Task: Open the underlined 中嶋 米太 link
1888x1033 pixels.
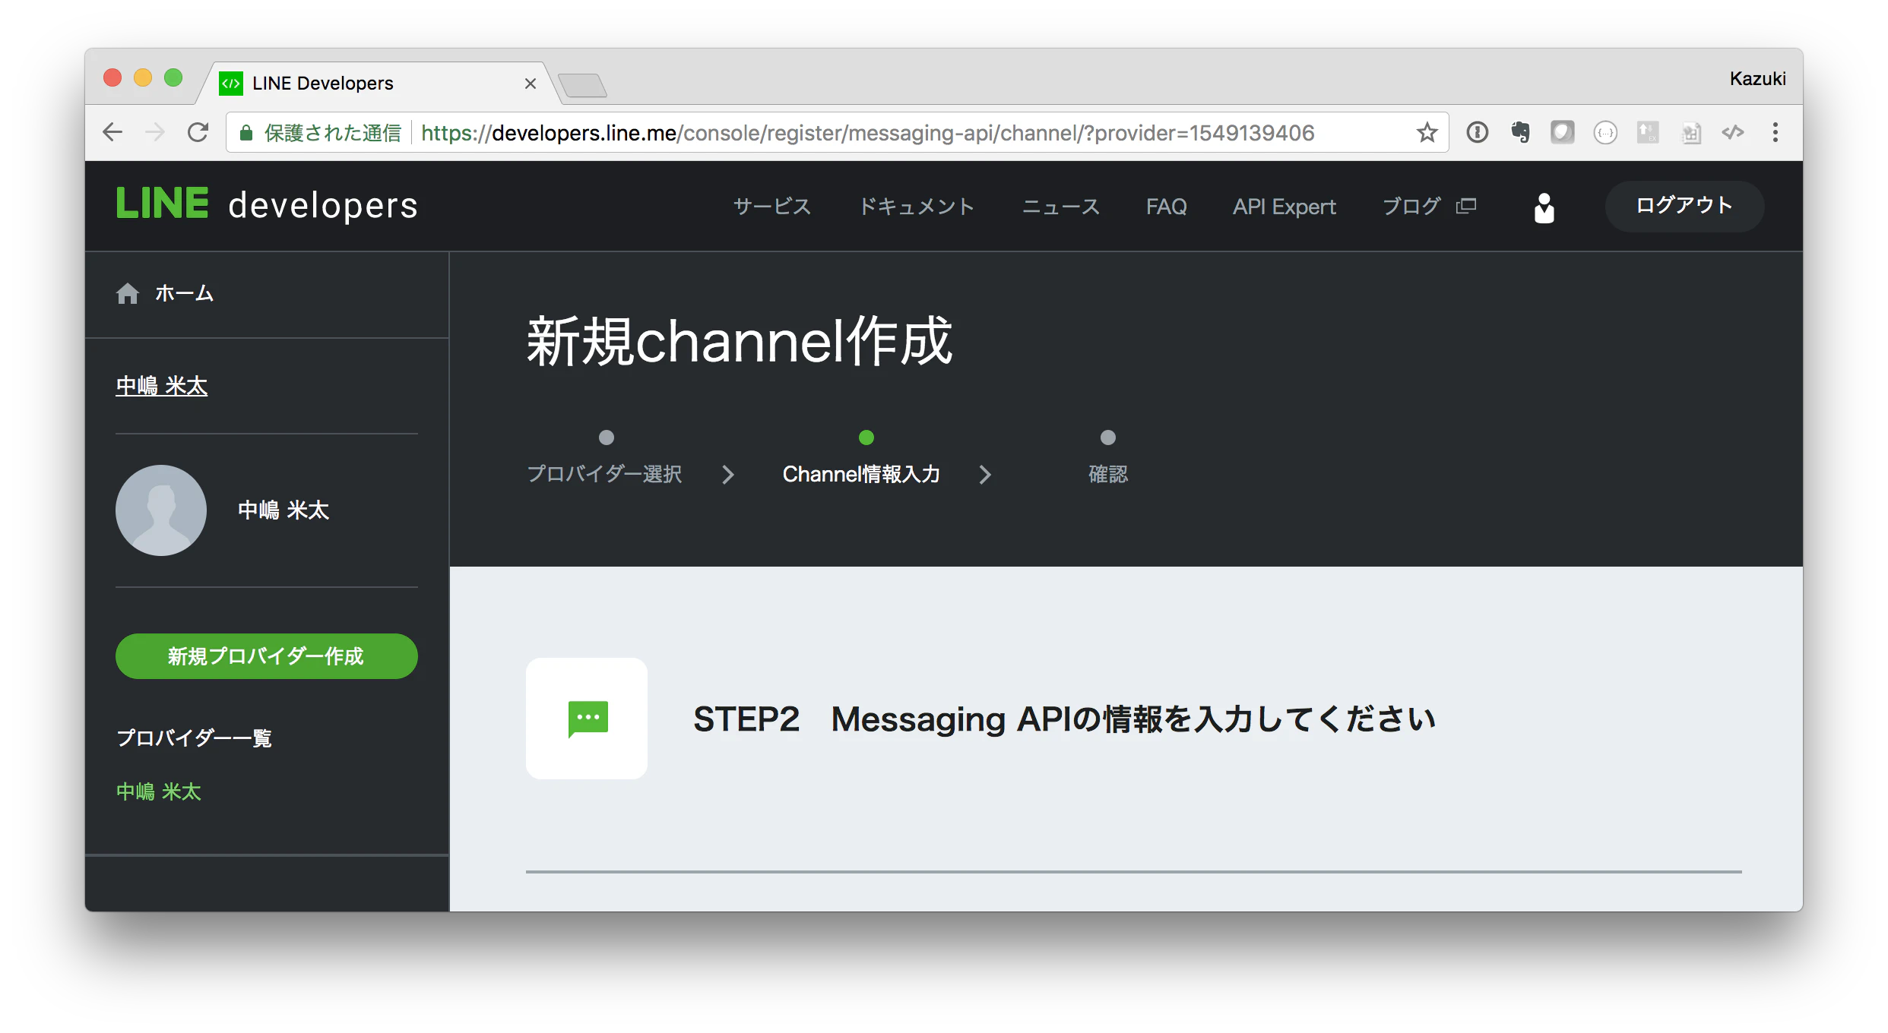Action: click(161, 386)
